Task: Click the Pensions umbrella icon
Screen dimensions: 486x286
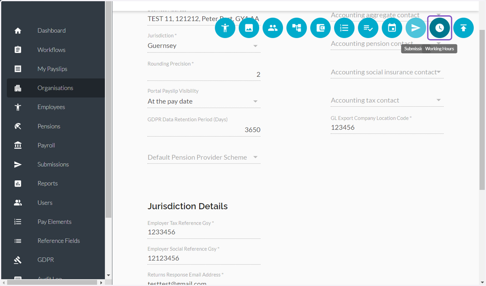Action: click(x=18, y=126)
